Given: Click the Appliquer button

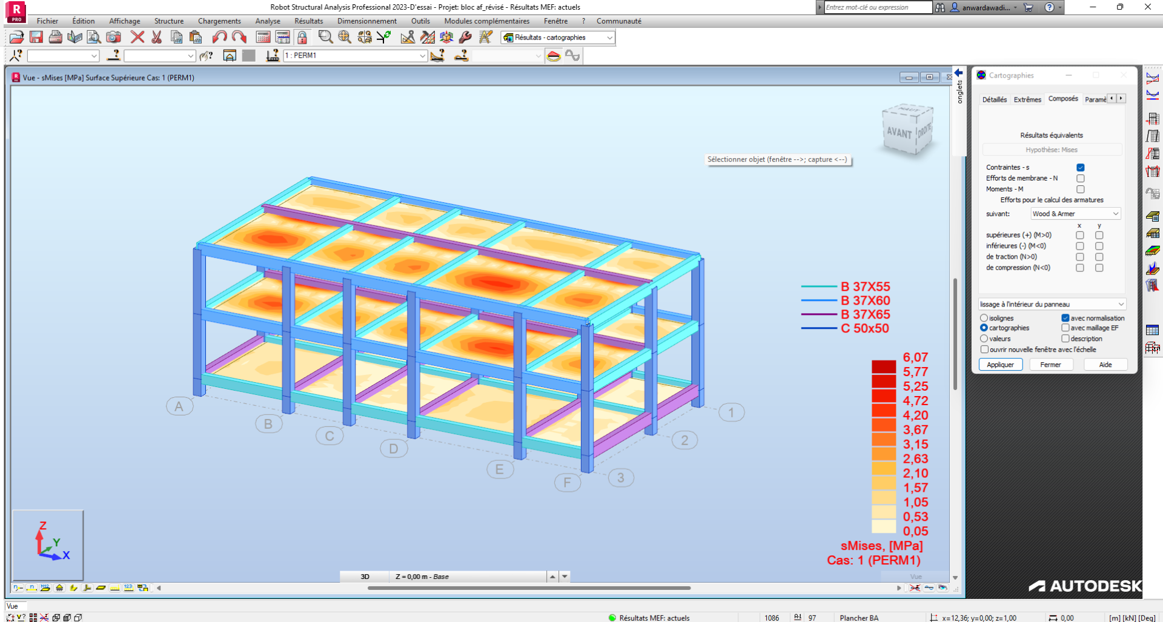Looking at the screenshot, I should 1000,365.
